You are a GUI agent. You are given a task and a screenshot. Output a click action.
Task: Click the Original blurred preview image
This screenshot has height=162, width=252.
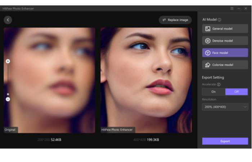coord(49,79)
